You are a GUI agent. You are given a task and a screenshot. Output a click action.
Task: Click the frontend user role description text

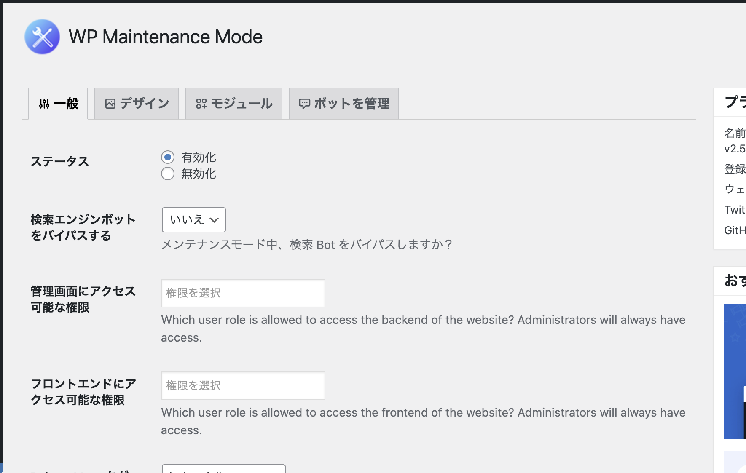click(423, 421)
